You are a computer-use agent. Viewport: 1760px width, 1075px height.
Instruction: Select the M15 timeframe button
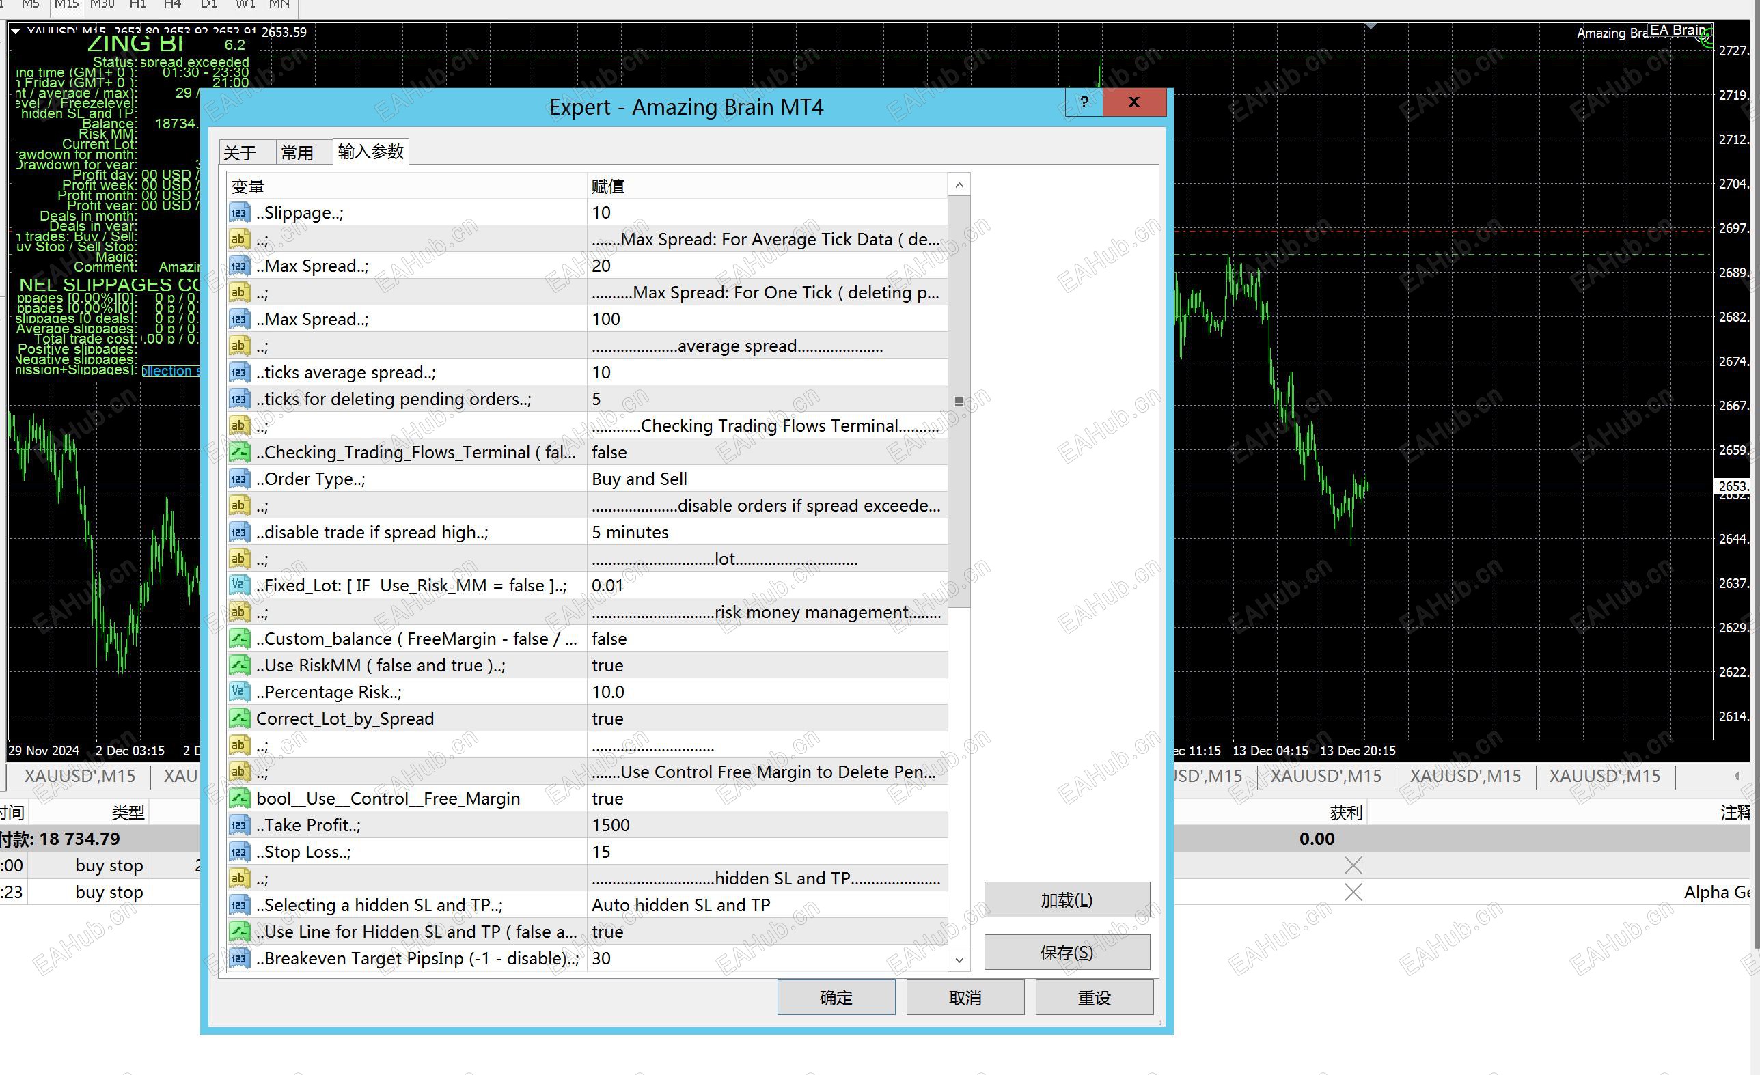66,5
